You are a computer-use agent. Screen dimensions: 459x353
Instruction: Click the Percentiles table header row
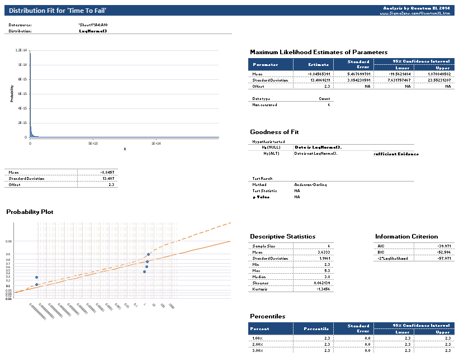pos(351,328)
